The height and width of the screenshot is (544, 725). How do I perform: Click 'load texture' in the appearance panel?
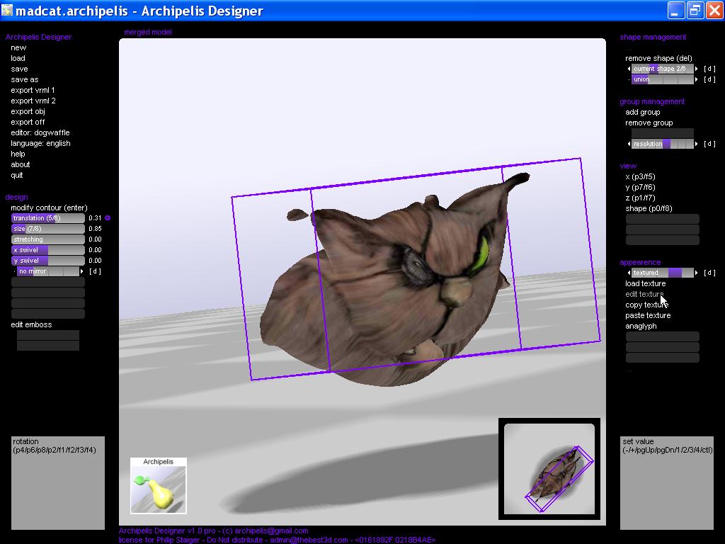click(645, 283)
